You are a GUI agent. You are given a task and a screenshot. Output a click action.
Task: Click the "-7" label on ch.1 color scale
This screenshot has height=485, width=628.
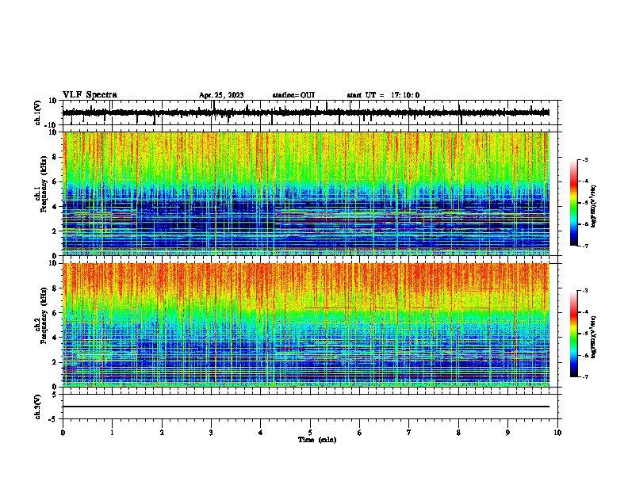point(585,246)
